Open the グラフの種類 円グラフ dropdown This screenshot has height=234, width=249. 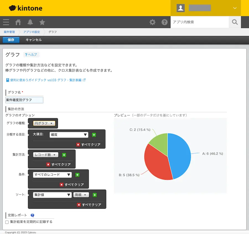click(43, 123)
